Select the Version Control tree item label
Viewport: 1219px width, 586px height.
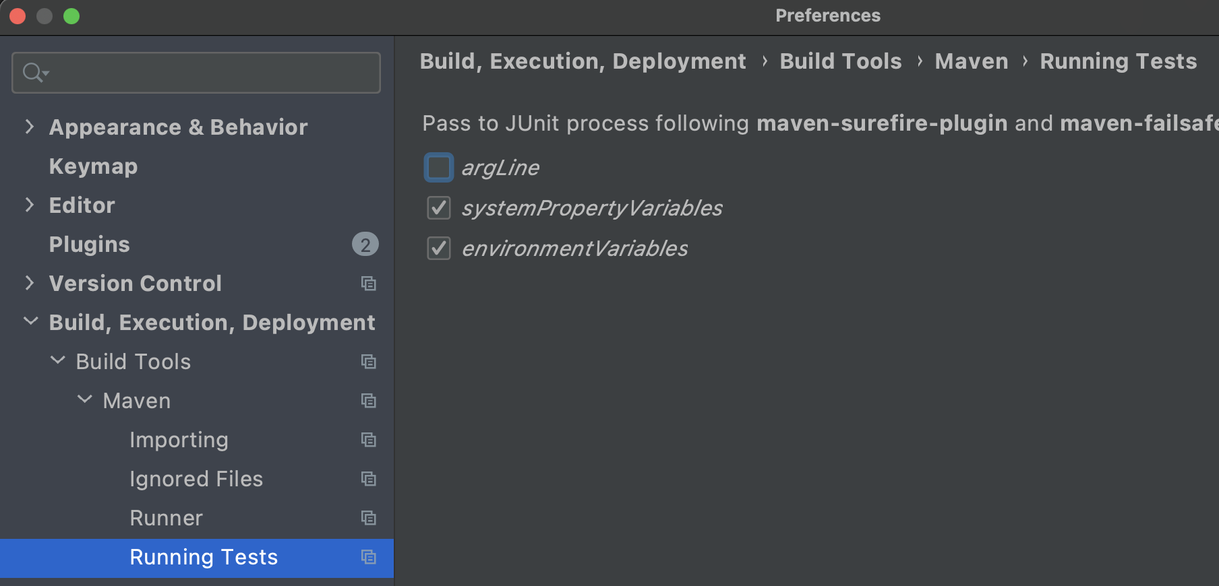(x=136, y=284)
